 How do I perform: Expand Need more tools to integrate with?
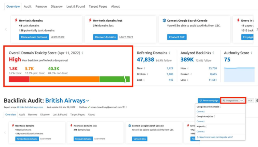215,137
